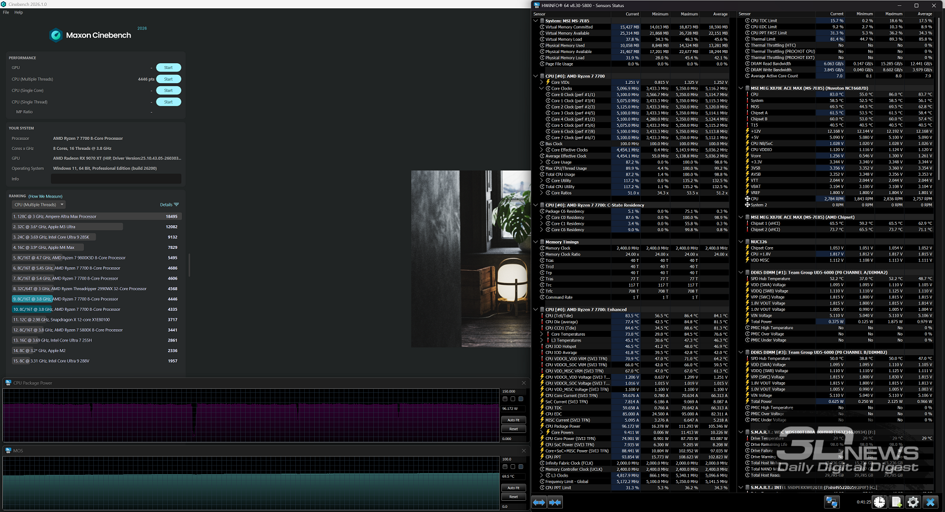945x512 pixels.
Task: Expand the Core VIDs sensor row
Action: pos(542,83)
